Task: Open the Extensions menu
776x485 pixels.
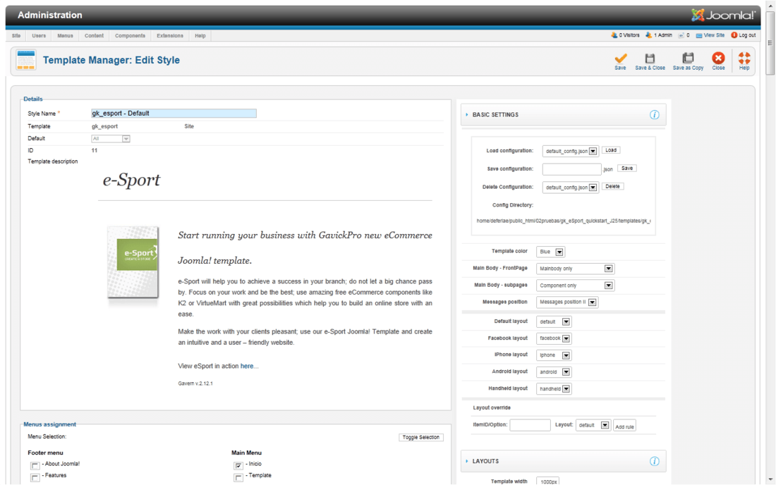Action: click(170, 35)
